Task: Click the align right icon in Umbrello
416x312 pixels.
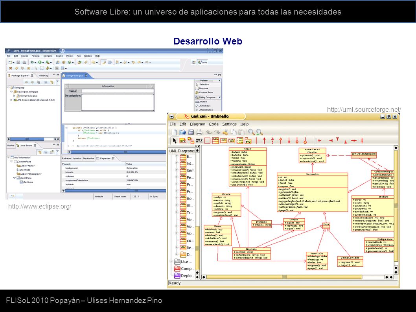Action: (x=331, y=141)
